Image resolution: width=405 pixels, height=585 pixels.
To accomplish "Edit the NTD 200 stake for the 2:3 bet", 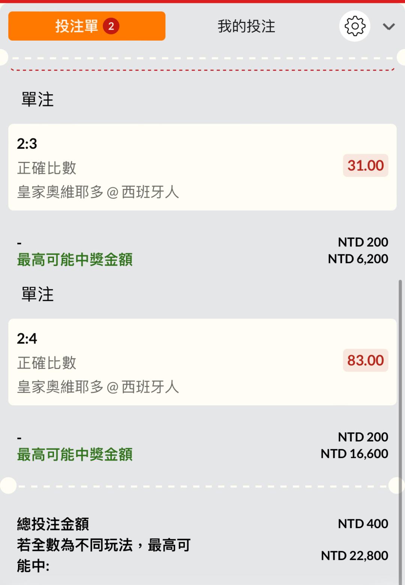I will (363, 242).
